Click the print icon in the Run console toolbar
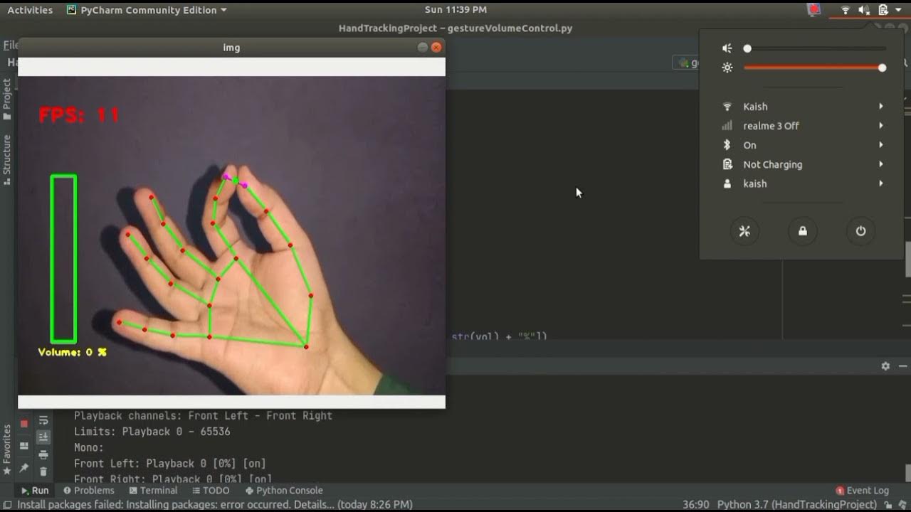Image resolution: width=911 pixels, height=512 pixels. (x=43, y=454)
